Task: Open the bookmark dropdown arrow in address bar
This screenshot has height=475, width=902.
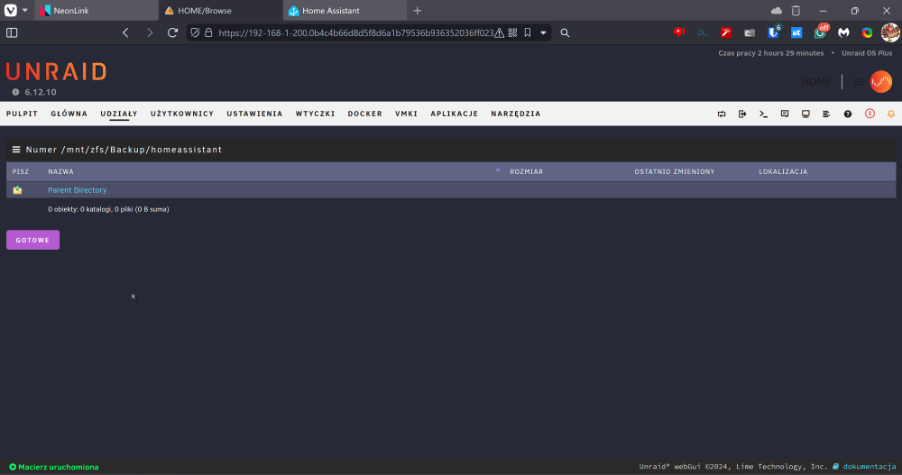Action: tap(543, 32)
